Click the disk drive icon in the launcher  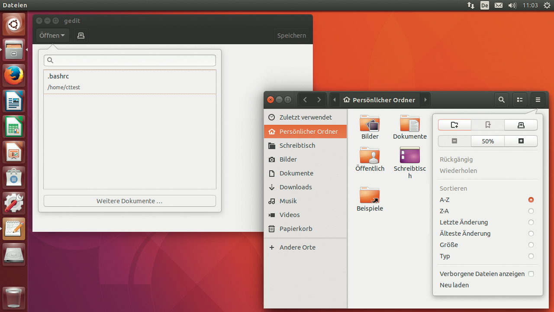pyautogui.click(x=14, y=255)
